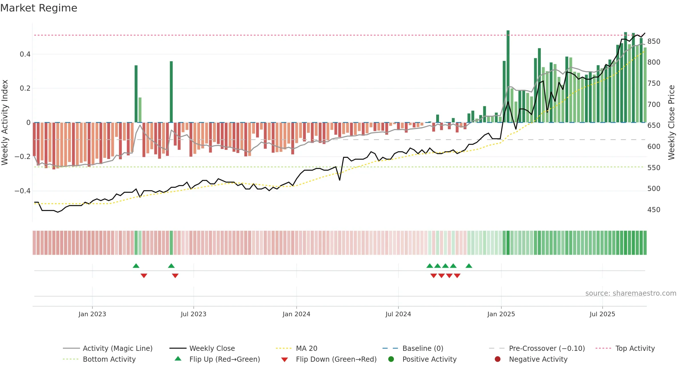Click the green Positive Activity circle icon
The height and width of the screenshot is (386, 686).
(x=391, y=359)
